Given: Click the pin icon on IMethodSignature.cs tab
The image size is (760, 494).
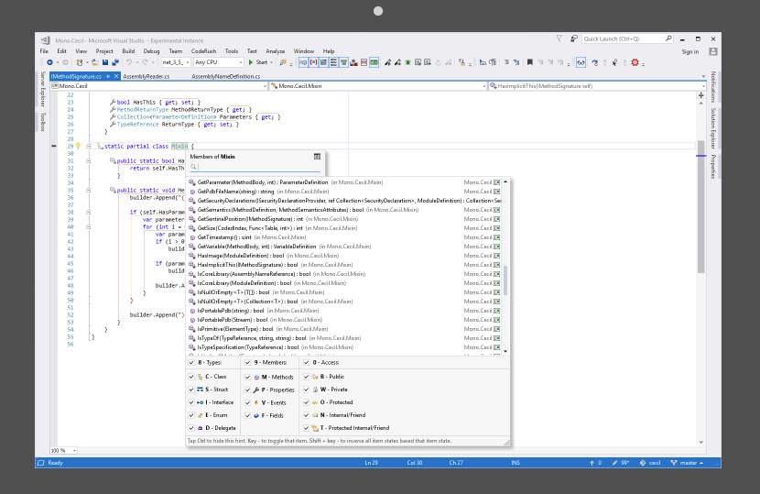Looking at the screenshot, I should coord(108,76).
